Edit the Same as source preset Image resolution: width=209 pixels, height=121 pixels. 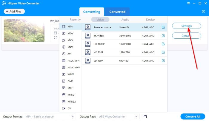163,27
